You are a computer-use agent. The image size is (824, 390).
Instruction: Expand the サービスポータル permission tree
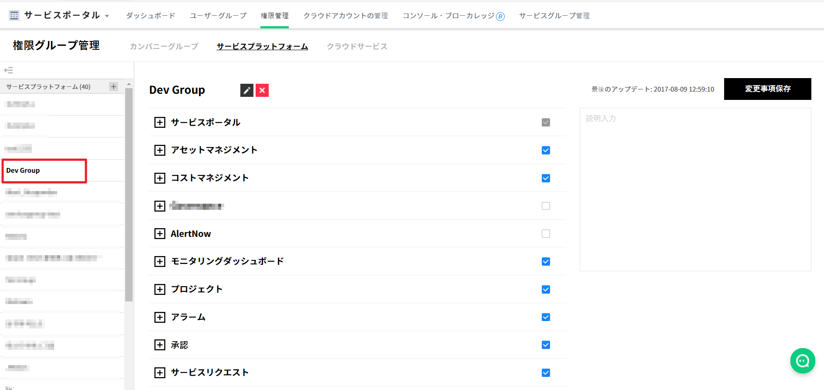(160, 123)
